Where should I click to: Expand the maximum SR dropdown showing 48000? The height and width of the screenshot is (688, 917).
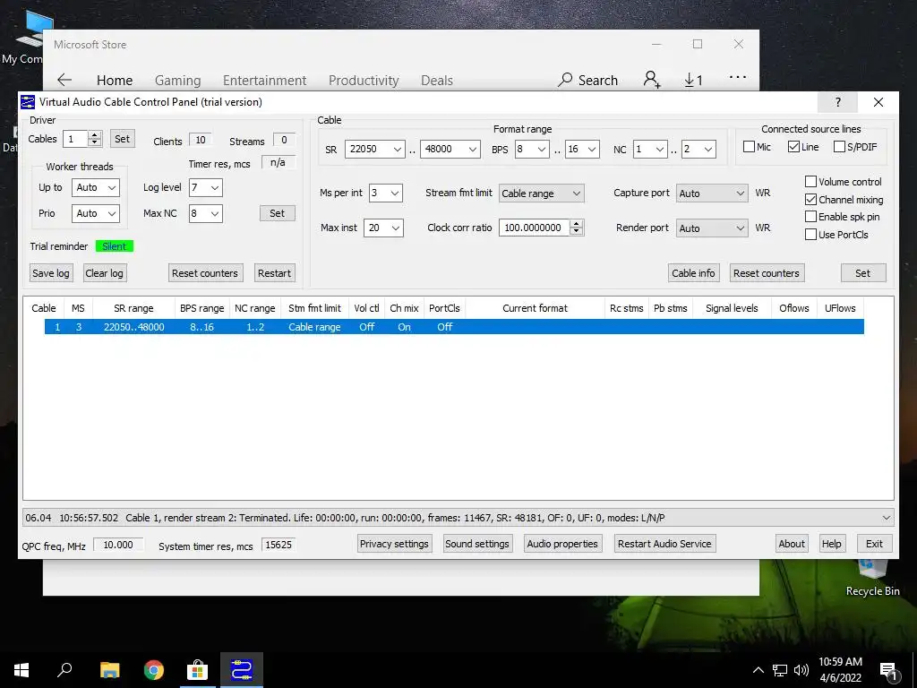coord(473,150)
